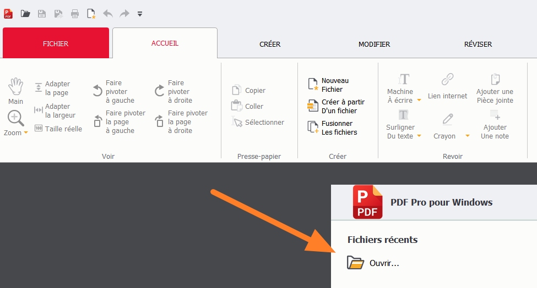Screen dimensions: 537x288
Task: Open Surligner Du texte dropdown arrow
Action: coord(419,136)
